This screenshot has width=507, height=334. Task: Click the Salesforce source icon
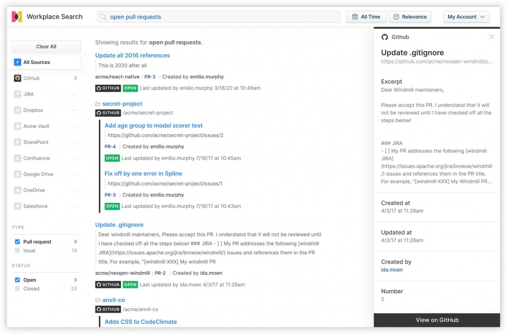click(17, 206)
